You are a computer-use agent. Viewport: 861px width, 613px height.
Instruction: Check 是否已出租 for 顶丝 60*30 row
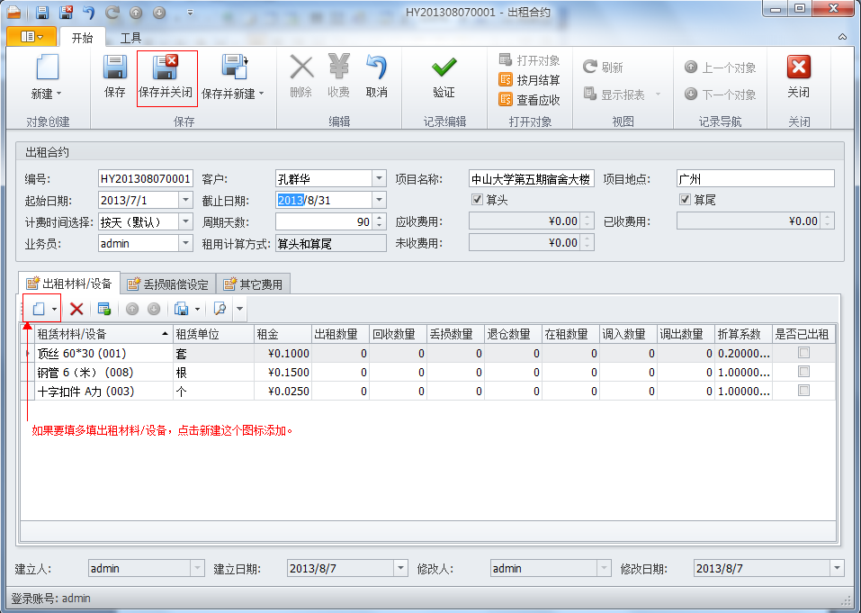click(804, 353)
